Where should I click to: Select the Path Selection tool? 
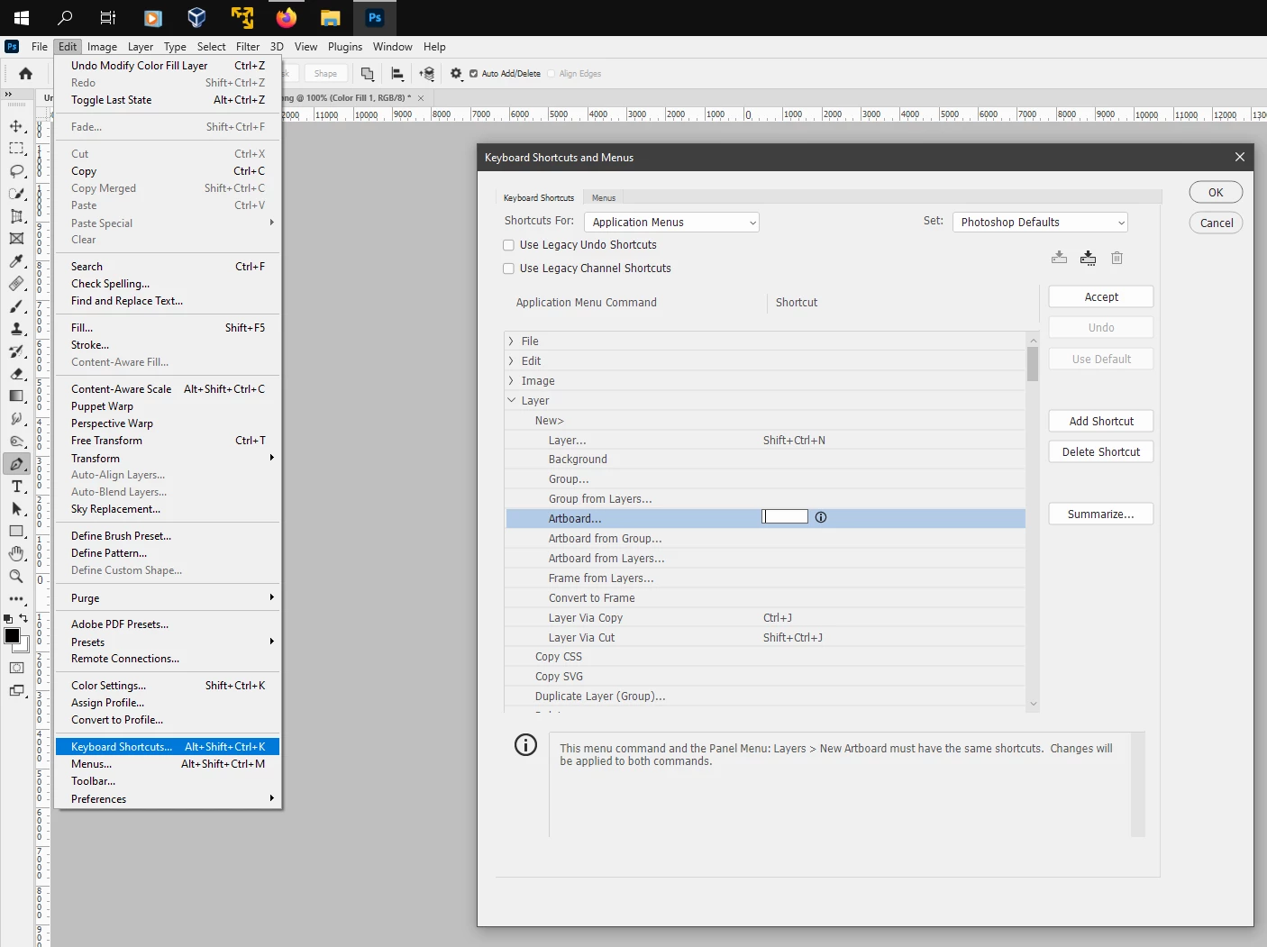[16, 509]
